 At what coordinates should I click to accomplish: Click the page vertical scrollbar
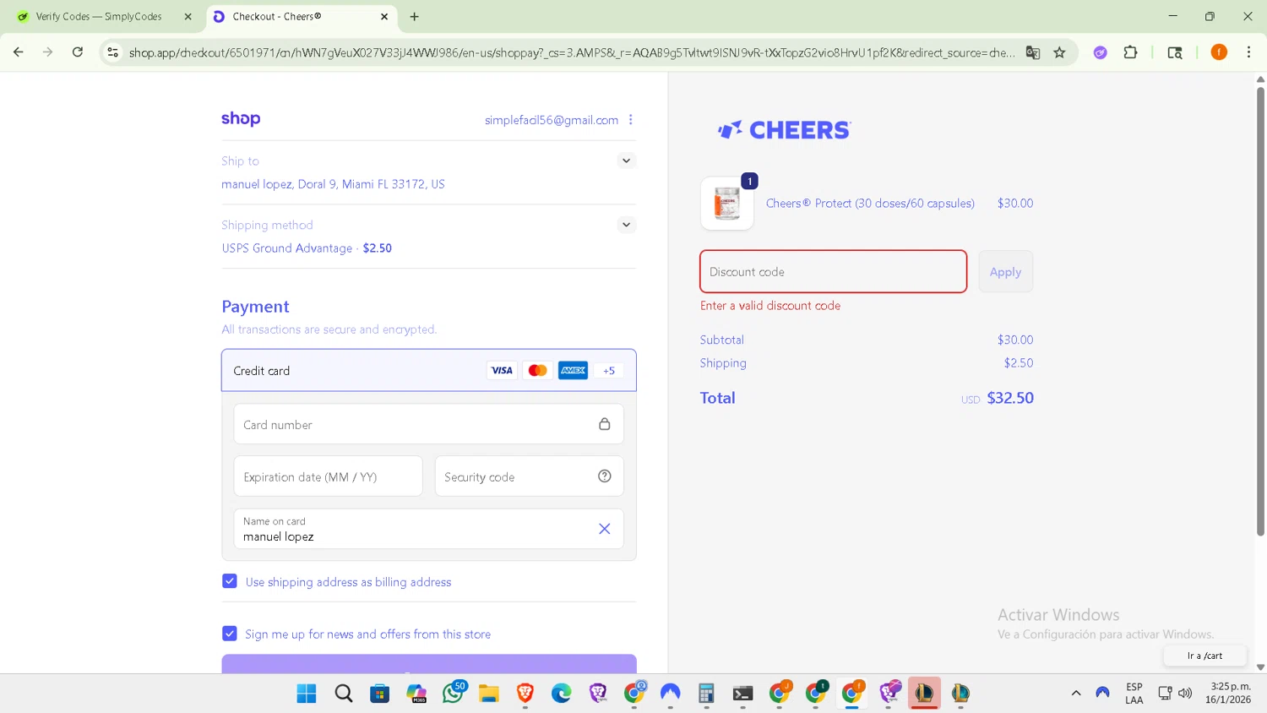coord(1260,313)
